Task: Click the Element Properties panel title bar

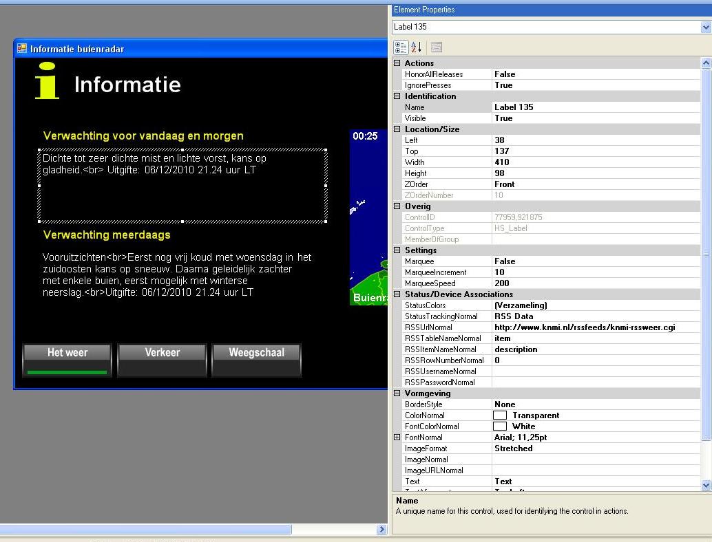Action: 552,10
